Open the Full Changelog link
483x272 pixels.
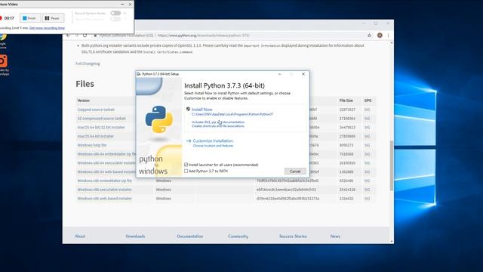88,63
